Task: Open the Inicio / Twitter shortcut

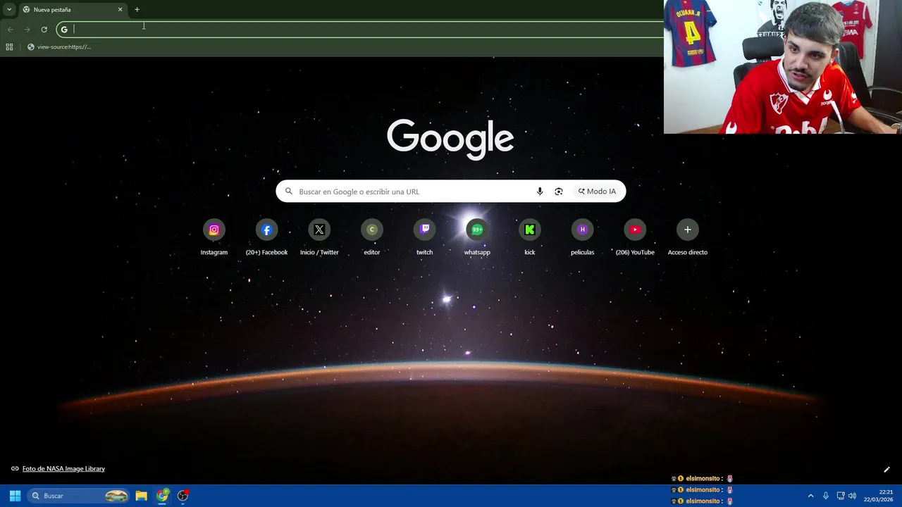Action: 319,230
